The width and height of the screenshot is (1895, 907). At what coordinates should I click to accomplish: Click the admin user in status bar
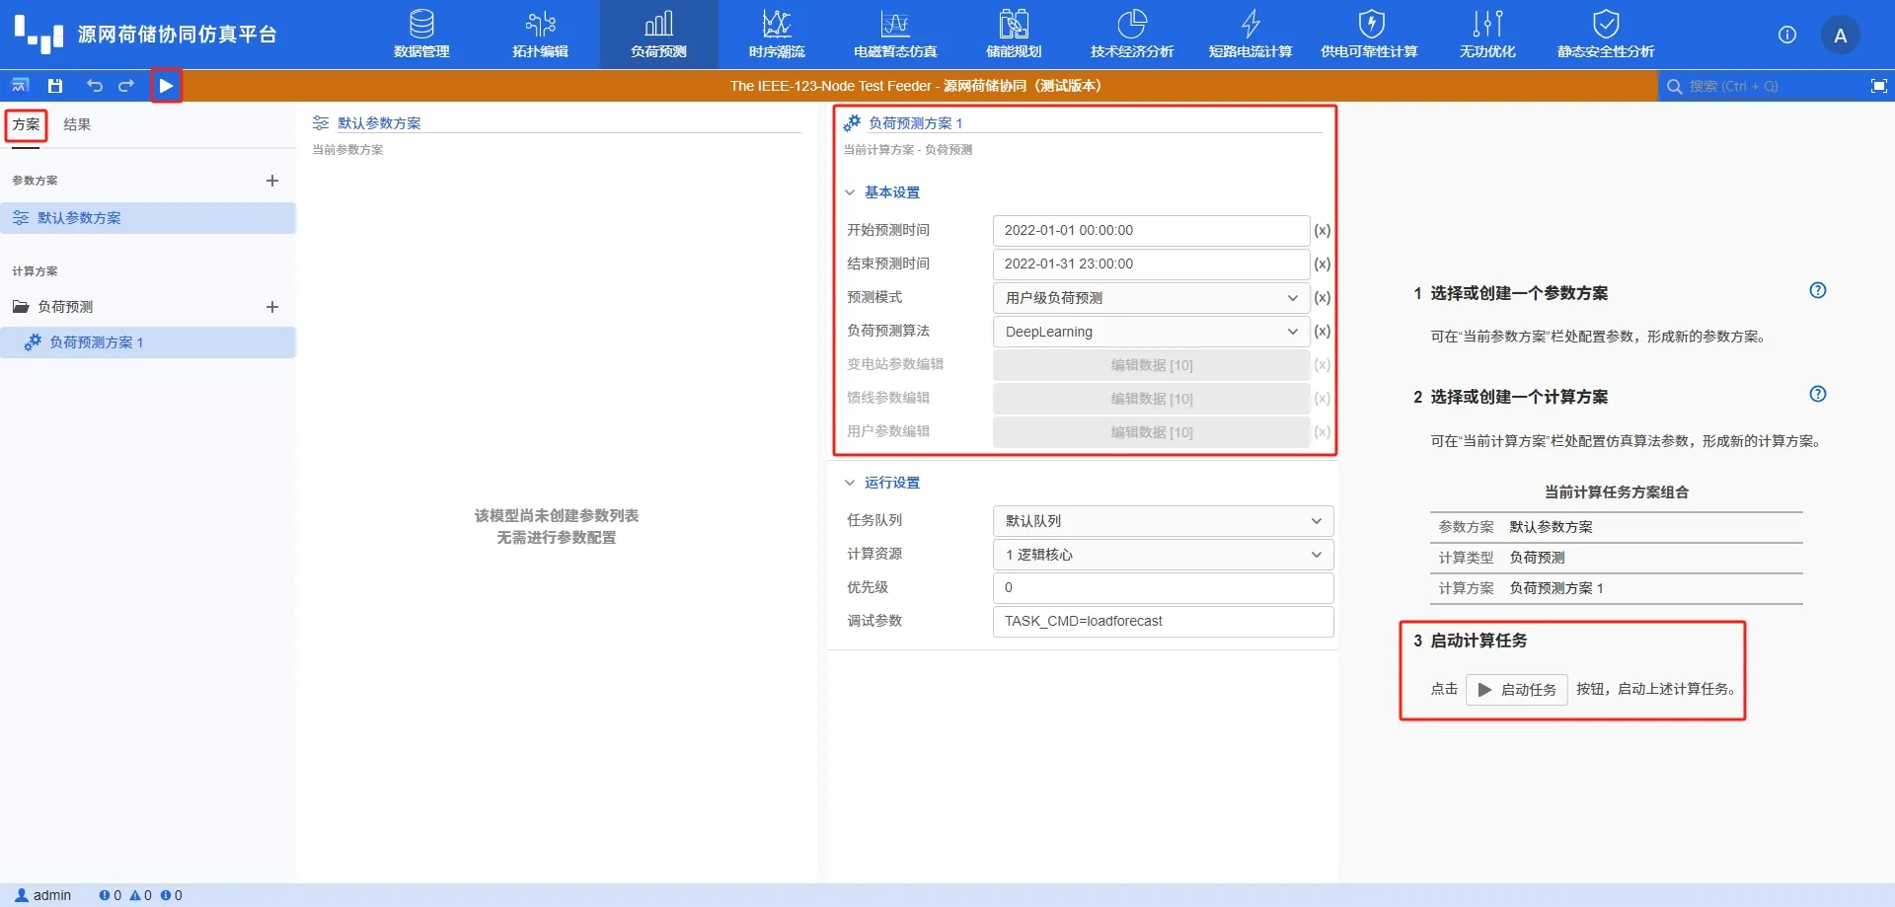click(x=43, y=895)
